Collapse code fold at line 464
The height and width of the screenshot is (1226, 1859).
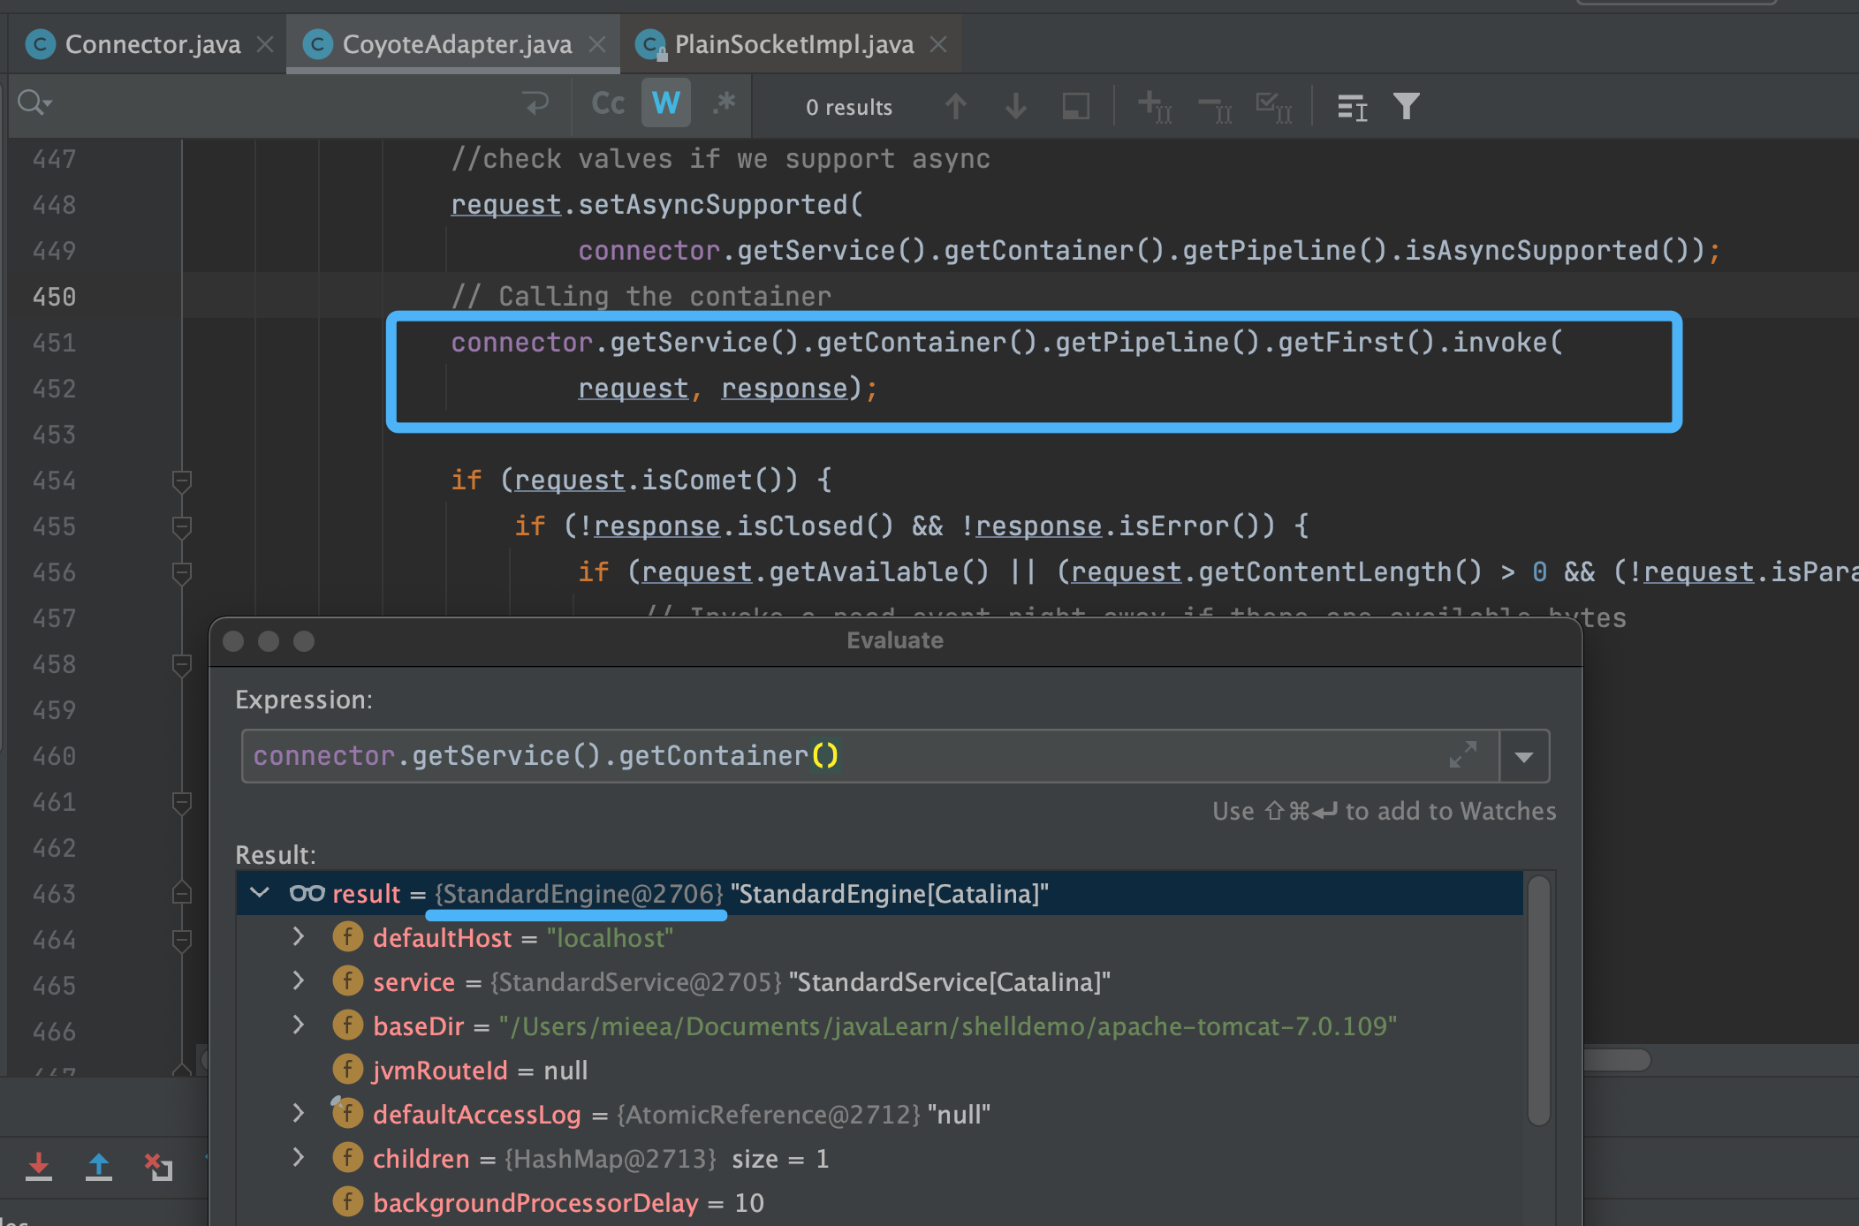[x=182, y=941]
